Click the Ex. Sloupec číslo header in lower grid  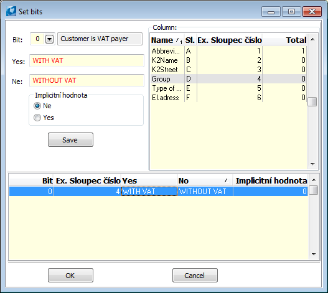pyautogui.click(x=87, y=180)
